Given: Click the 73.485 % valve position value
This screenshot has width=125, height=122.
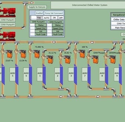Looking at the screenshot, I should tap(39, 47).
